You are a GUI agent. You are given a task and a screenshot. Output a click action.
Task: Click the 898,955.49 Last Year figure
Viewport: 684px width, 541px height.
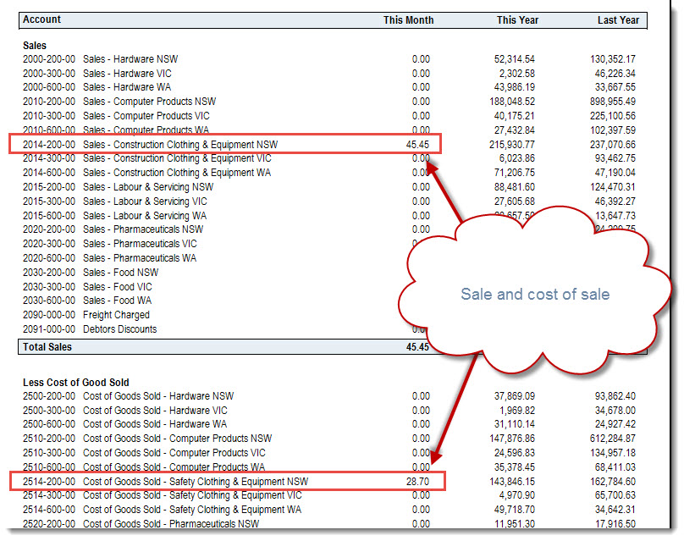[x=612, y=102]
